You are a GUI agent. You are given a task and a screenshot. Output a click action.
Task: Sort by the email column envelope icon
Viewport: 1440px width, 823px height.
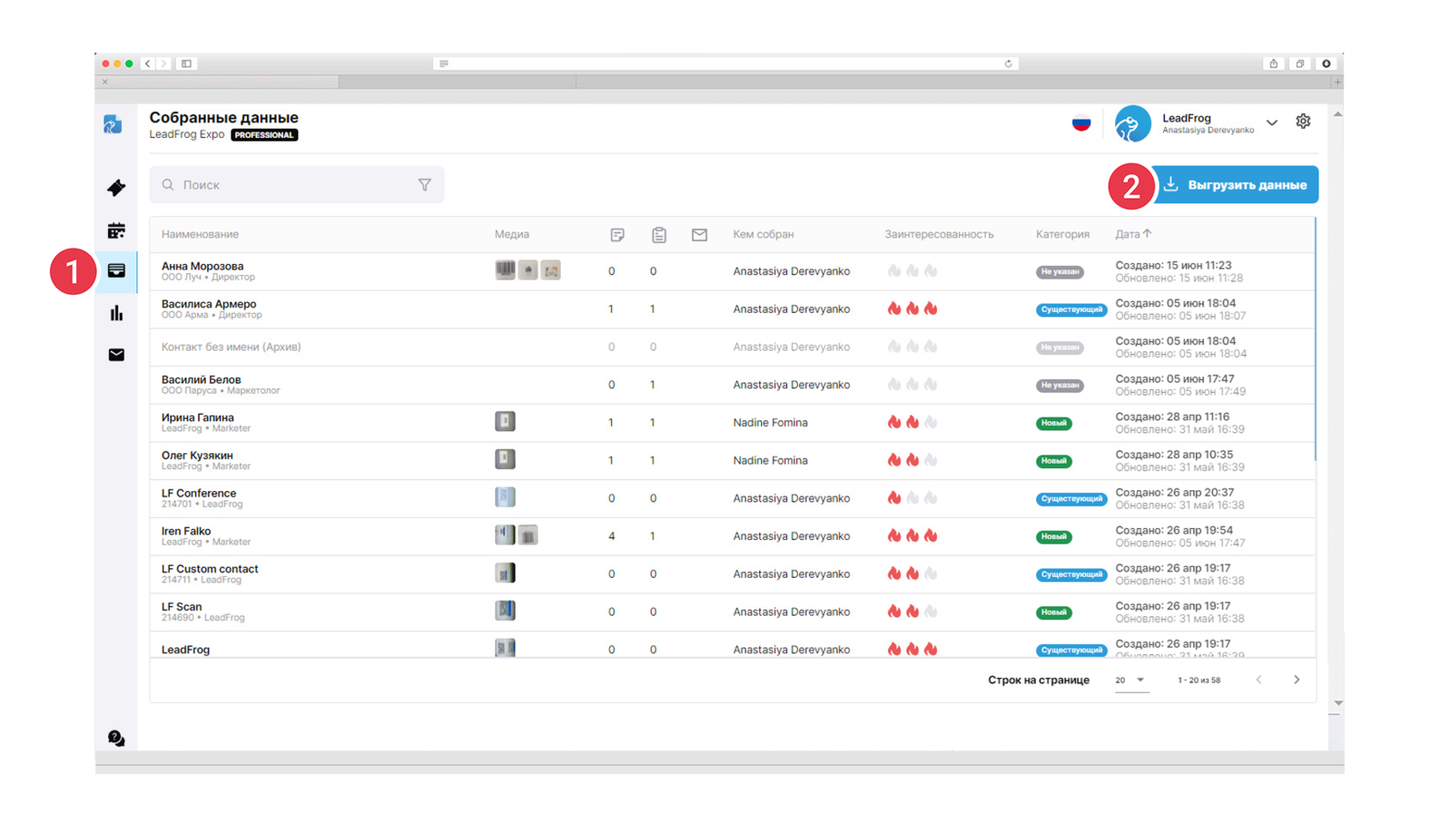[x=699, y=234]
